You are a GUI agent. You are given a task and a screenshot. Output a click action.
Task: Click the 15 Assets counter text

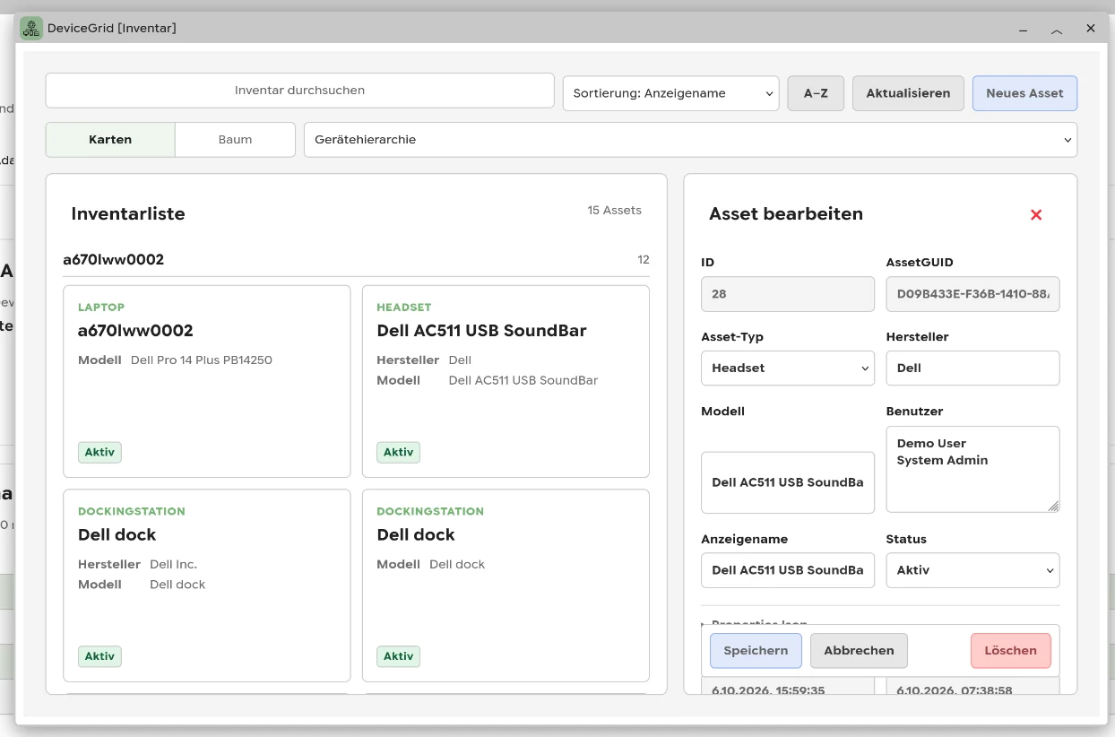click(x=614, y=211)
